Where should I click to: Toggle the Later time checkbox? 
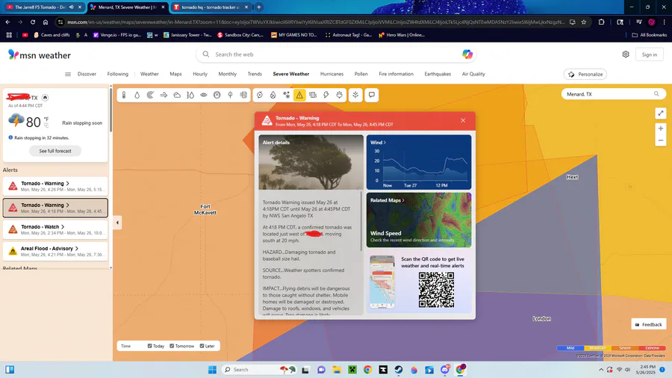[x=202, y=346]
